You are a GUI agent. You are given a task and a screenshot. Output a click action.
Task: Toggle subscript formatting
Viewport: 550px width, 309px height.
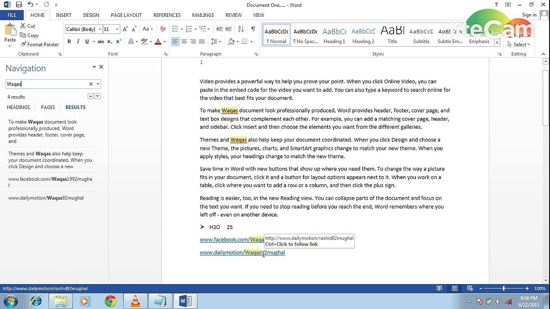(110, 42)
